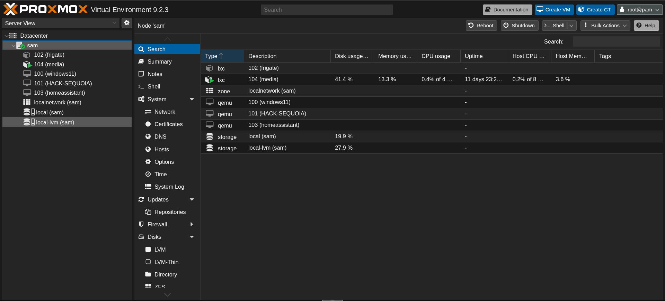Sort by the Type column header
This screenshot has height=301, width=665.
(x=222, y=56)
